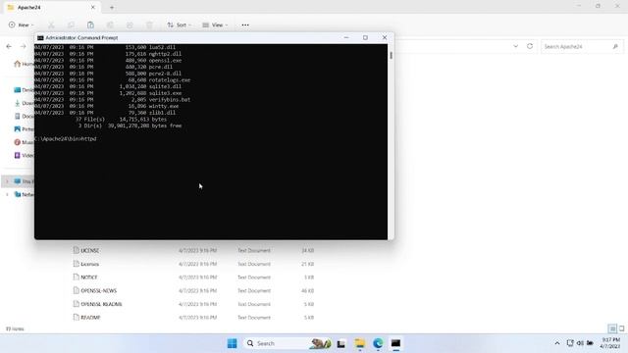The image size is (628, 353).
Task: Click the Copy icon in Explorer toolbar
Action: tap(71, 25)
